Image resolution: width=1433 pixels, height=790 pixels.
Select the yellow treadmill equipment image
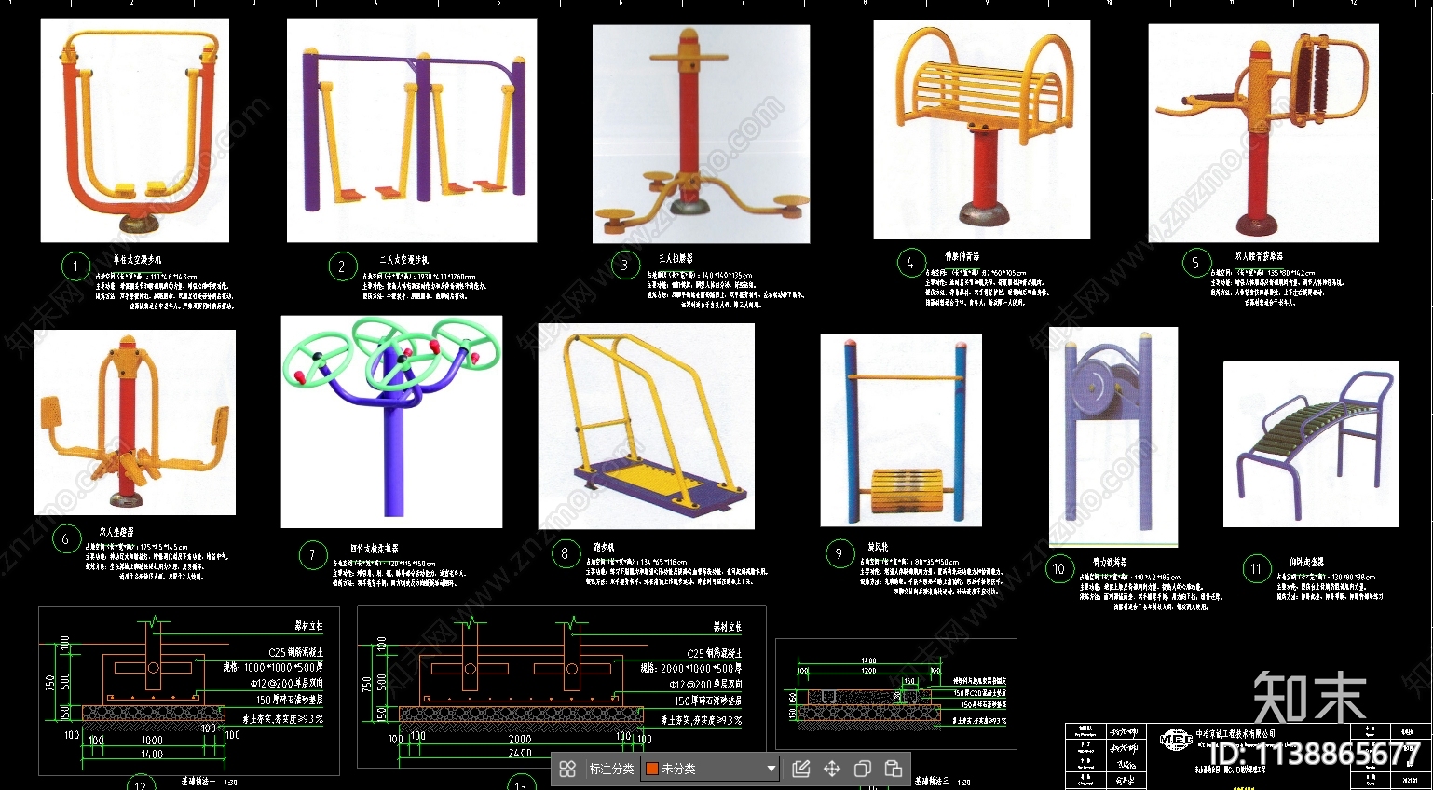pos(646,426)
